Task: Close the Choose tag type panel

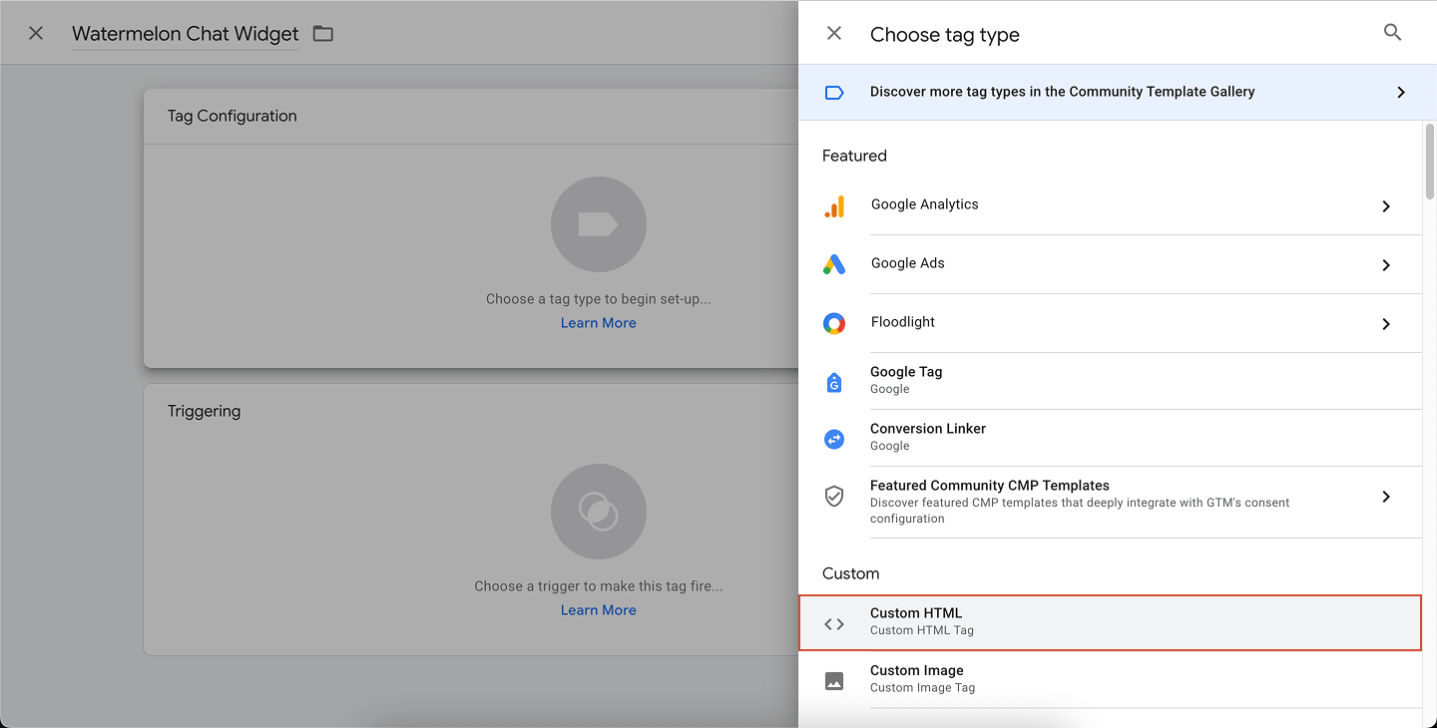Action: click(x=834, y=34)
